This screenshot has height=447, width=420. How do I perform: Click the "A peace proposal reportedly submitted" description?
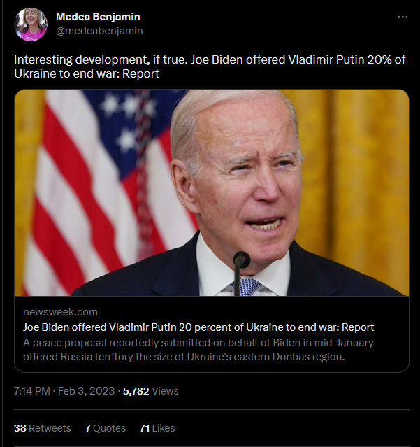pos(198,350)
